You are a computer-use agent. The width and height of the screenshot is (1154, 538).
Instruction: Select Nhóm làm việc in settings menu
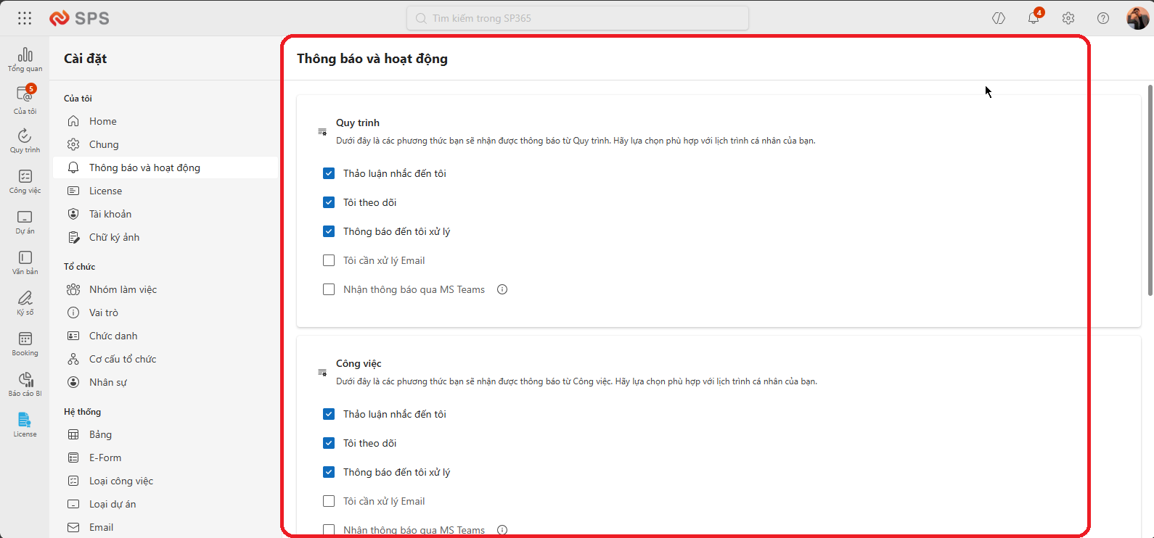coord(123,289)
